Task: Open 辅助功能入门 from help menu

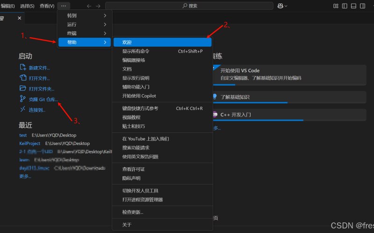Action: point(162,87)
